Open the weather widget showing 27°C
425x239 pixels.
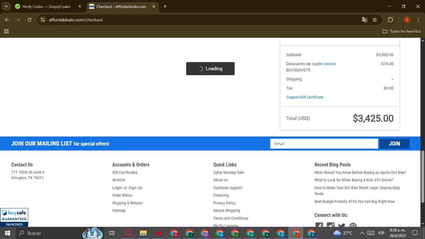343,233
